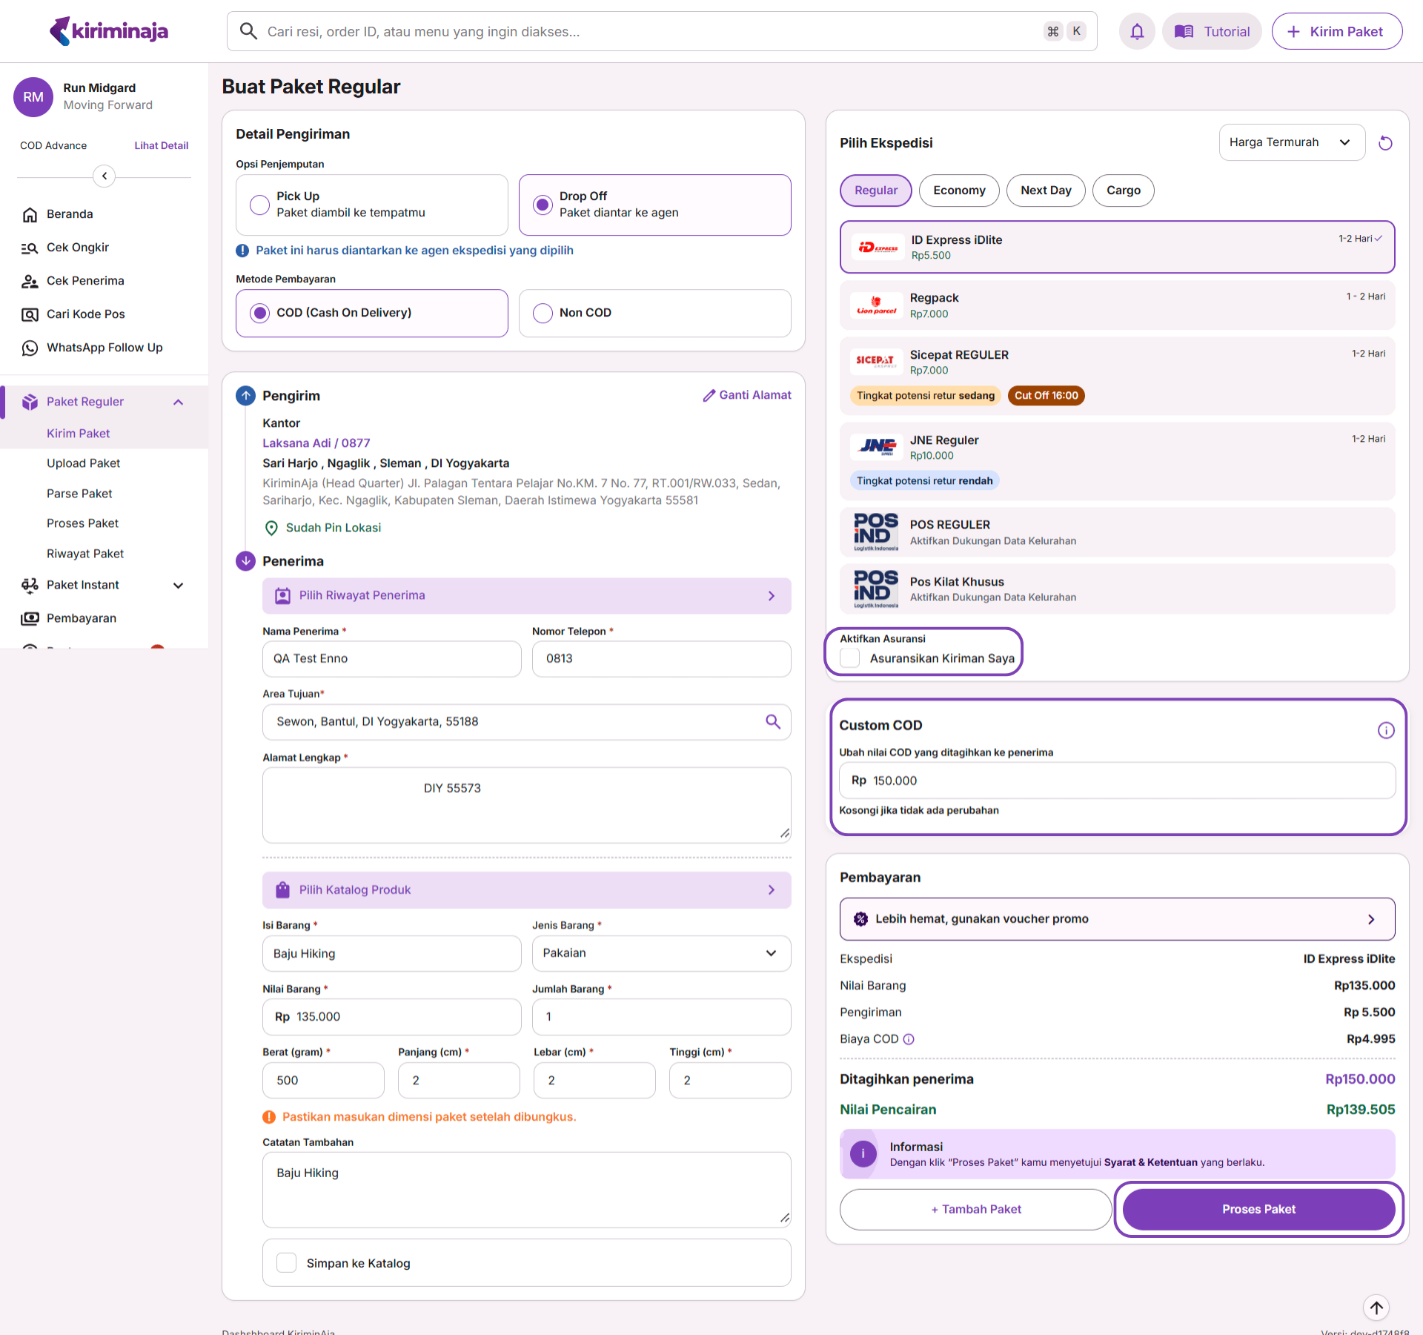The width and height of the screenshot is (1423, 1335).
Task: Click the scroll-to-top arrow button
Action: 1376,1308
